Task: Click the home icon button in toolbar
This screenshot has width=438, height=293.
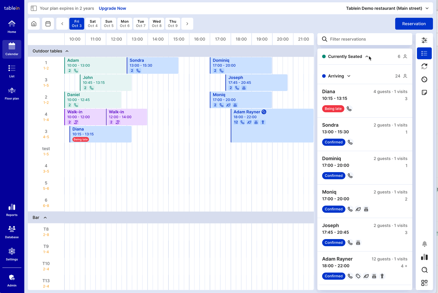Action: [34, 24]
